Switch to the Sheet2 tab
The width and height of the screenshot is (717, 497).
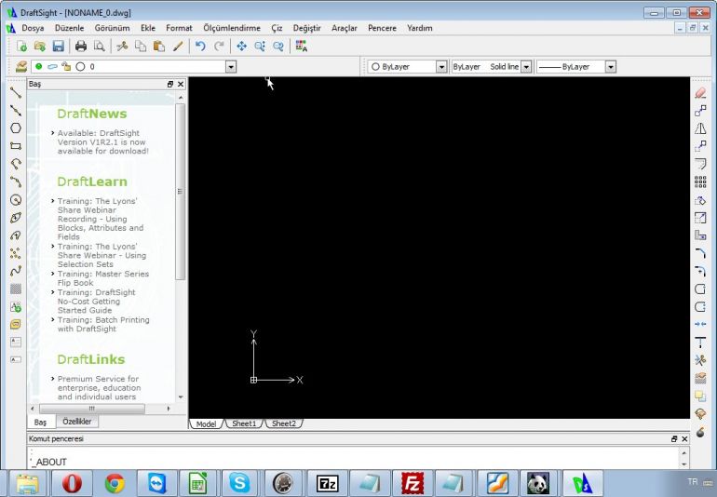click(284, 423)
